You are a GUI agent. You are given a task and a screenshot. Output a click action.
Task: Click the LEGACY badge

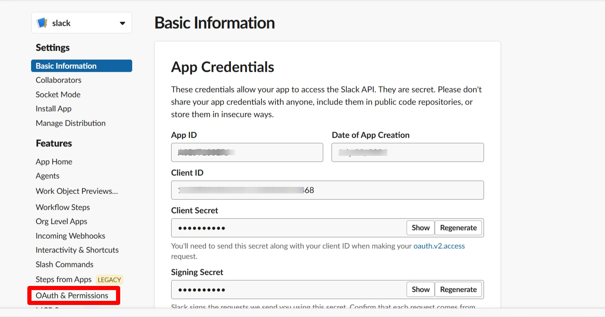[109, 280]
